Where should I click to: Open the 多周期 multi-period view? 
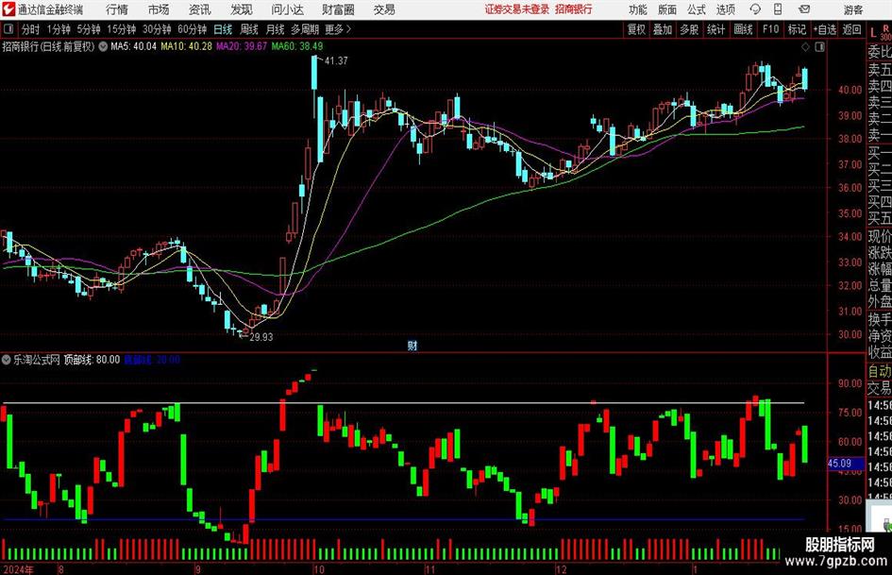click(x=305, y=29)
